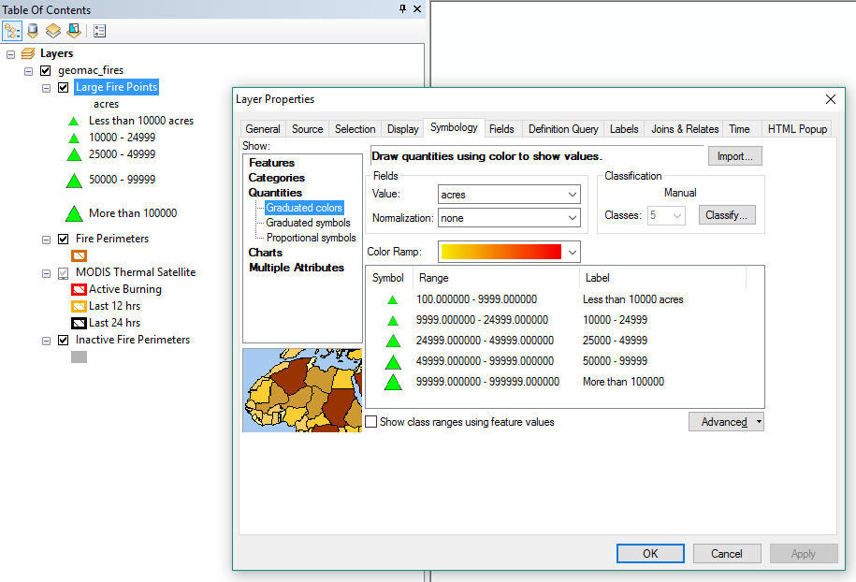Open the Classes count dropdown
Screen dimensions: 856x582
[x=677, y=215]
